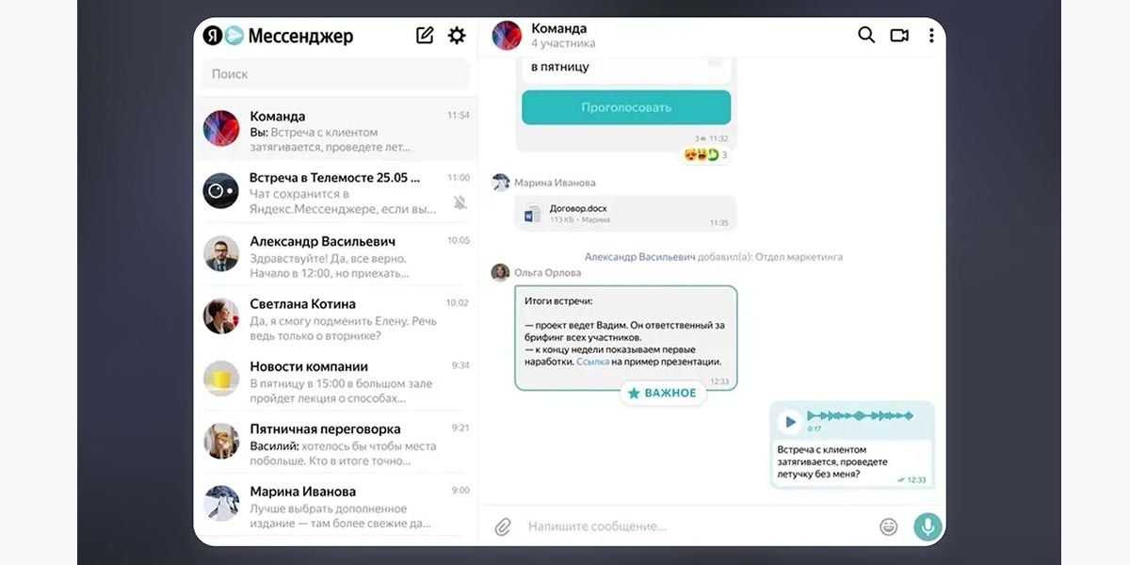Open the Александр Васильевич chat
The width and height of the screenshot is (1130, 565).
click(x=335, y=256)
